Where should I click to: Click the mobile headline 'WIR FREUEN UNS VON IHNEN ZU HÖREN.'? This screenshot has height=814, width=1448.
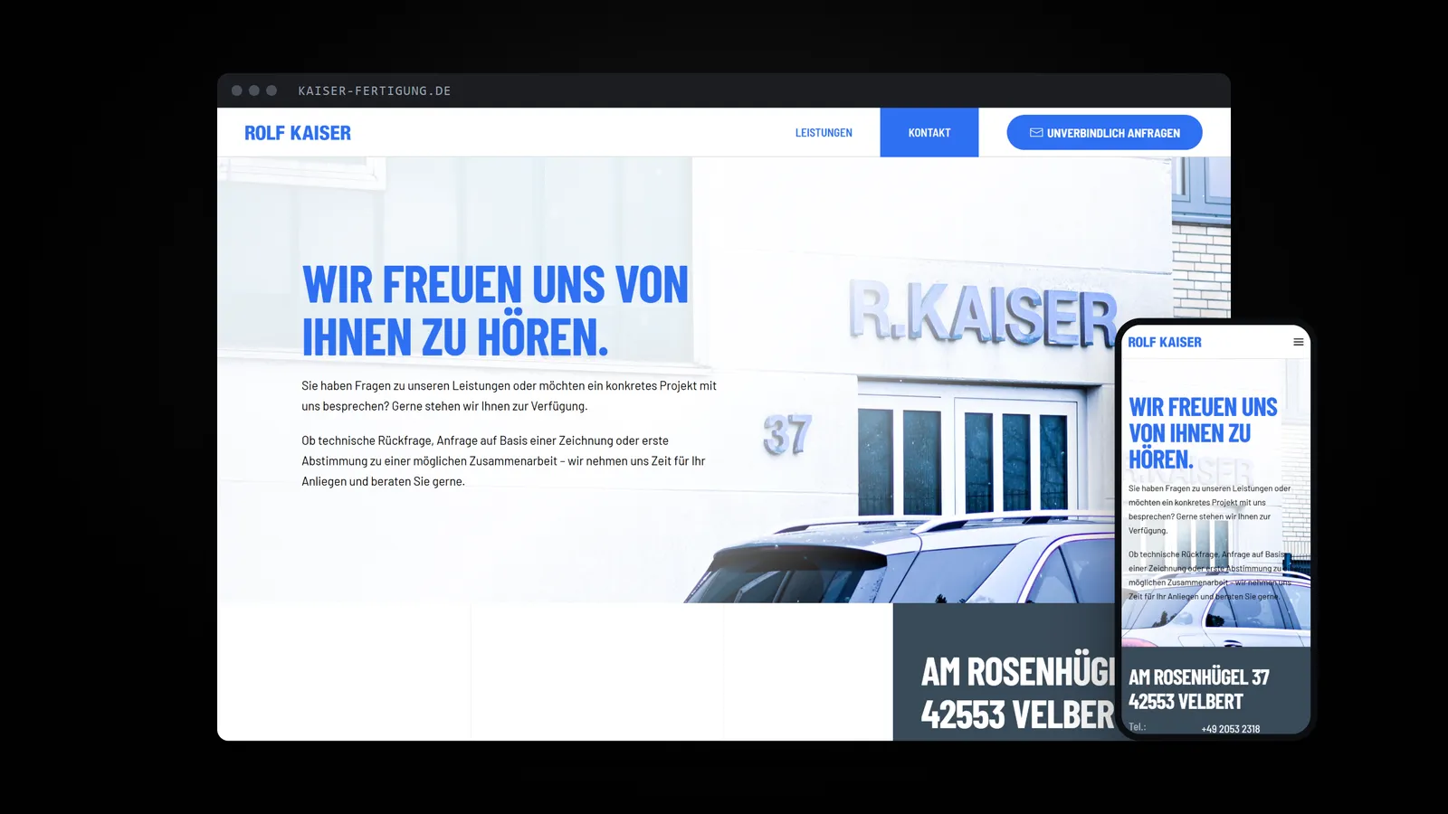[x=1203, y=433]
